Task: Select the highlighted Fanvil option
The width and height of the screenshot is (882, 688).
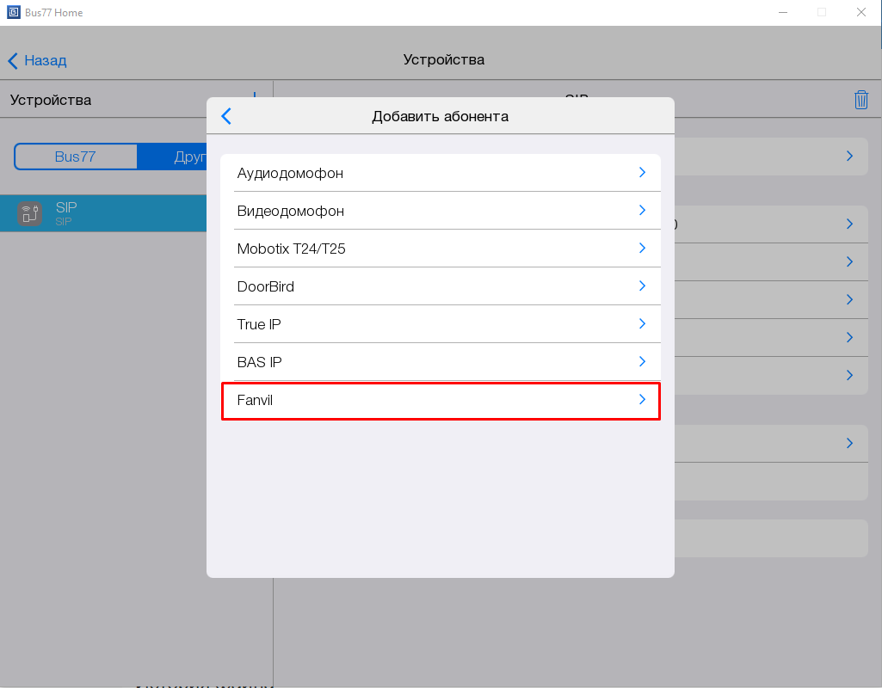Action: click(x=255, y=400)
